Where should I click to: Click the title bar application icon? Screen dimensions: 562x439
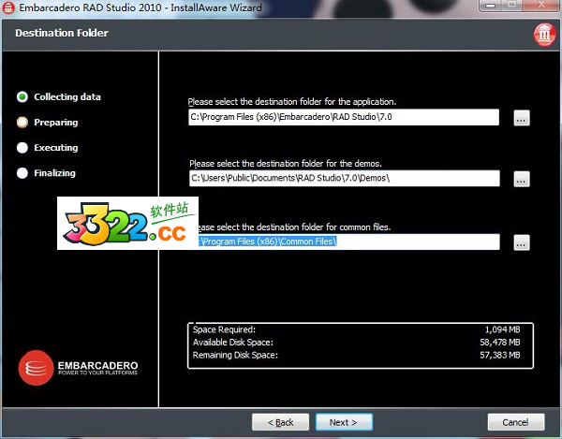[x=8, y=7]
